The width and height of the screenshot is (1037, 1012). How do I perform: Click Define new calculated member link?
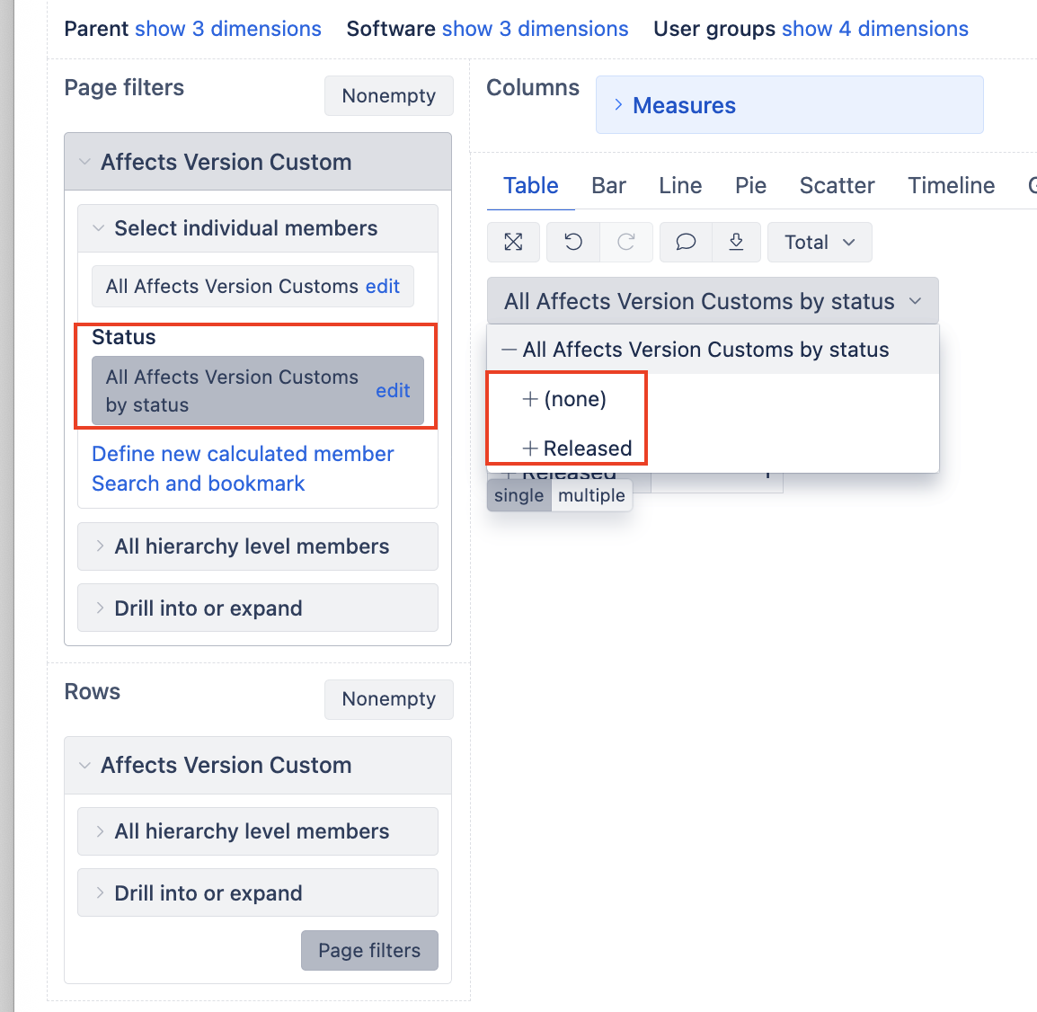243,454
